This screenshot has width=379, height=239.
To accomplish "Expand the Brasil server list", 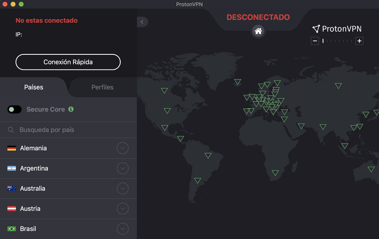I will coord(123,229).
